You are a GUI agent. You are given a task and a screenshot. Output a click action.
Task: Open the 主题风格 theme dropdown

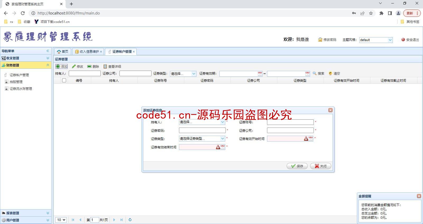coord(390,40)
